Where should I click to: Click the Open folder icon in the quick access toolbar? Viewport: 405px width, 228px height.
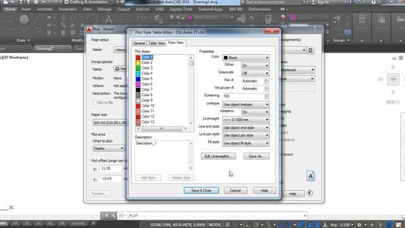tap(13, 2)
